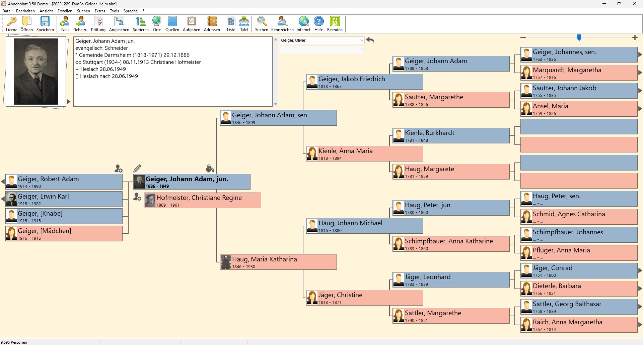Open the Ansicht menu

(46, 11)
